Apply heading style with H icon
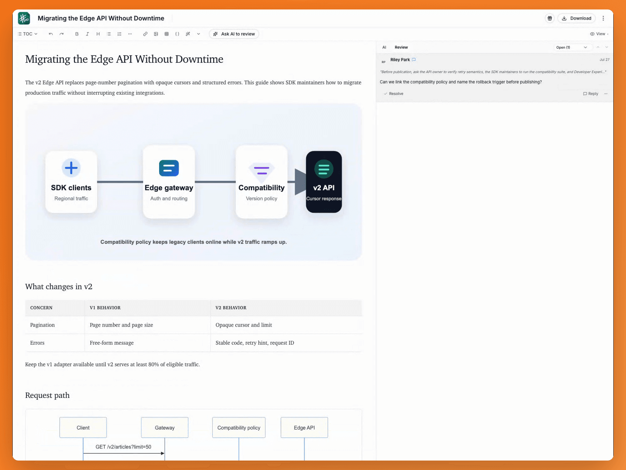The width and height of the screenshot is (626, 470). pos(98,34)
